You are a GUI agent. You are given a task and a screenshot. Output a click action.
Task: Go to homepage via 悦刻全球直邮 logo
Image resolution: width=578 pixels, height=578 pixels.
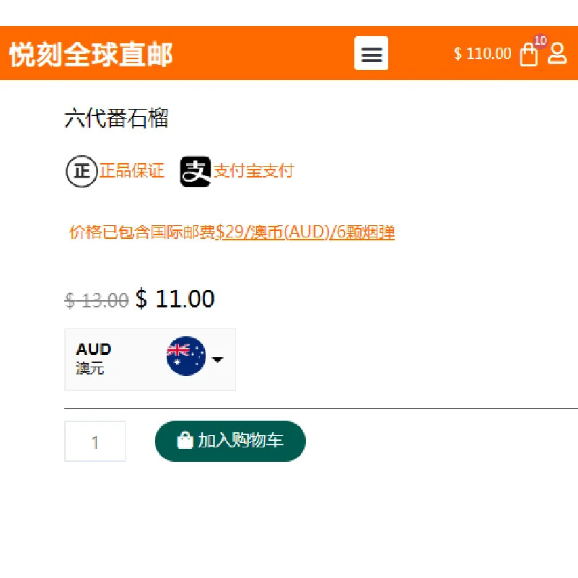(91, 54)
